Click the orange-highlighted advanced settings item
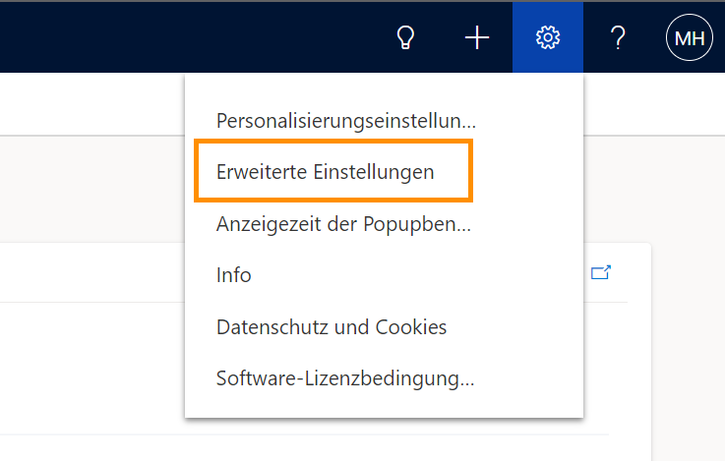 (333, 171)
